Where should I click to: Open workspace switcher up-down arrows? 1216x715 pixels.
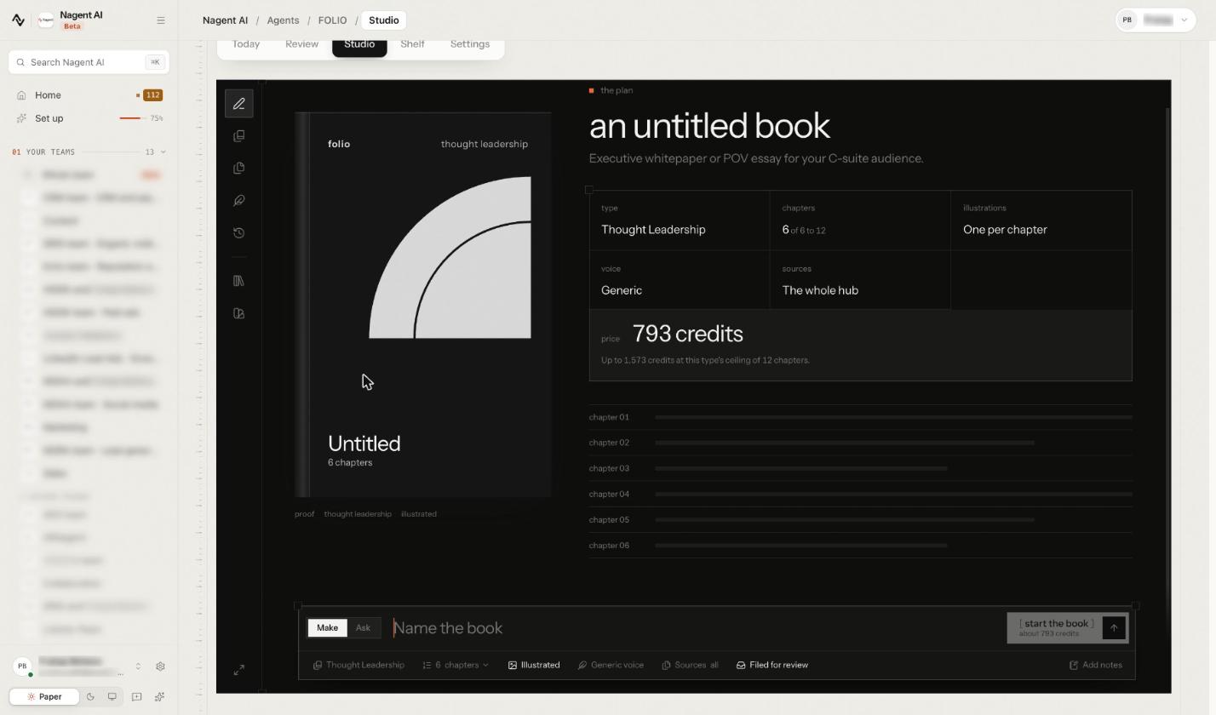click(x=138, y=666)
